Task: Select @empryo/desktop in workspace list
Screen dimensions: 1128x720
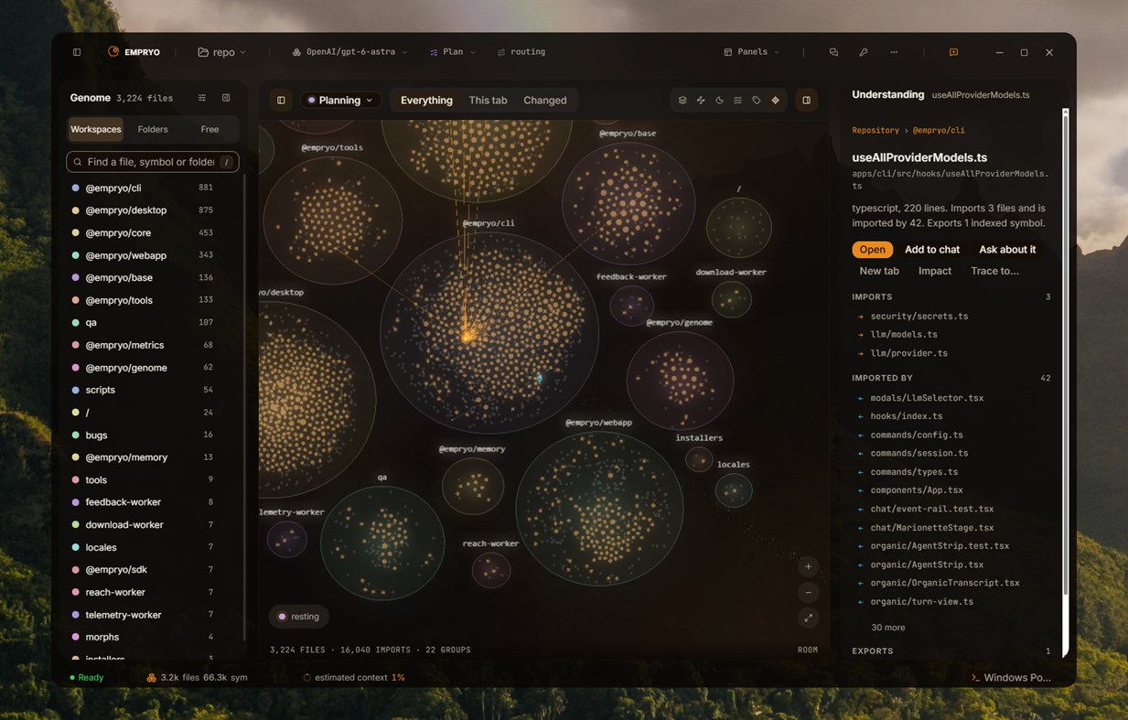Action: pos(142,210)
